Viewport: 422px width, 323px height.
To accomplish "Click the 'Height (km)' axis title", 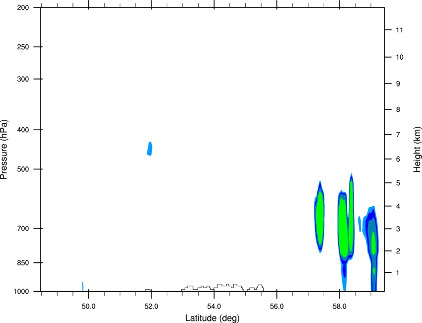I will 417,149.
